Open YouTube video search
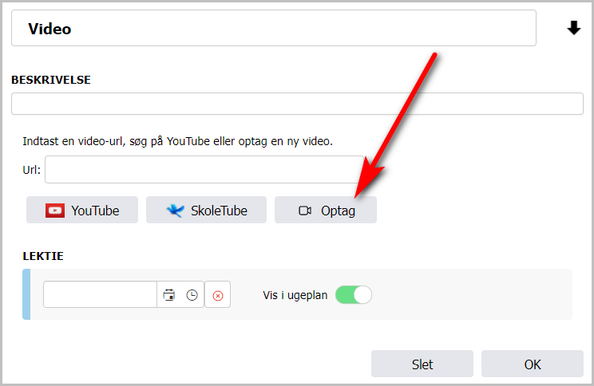594x386 pixels. tap(82, 210)
